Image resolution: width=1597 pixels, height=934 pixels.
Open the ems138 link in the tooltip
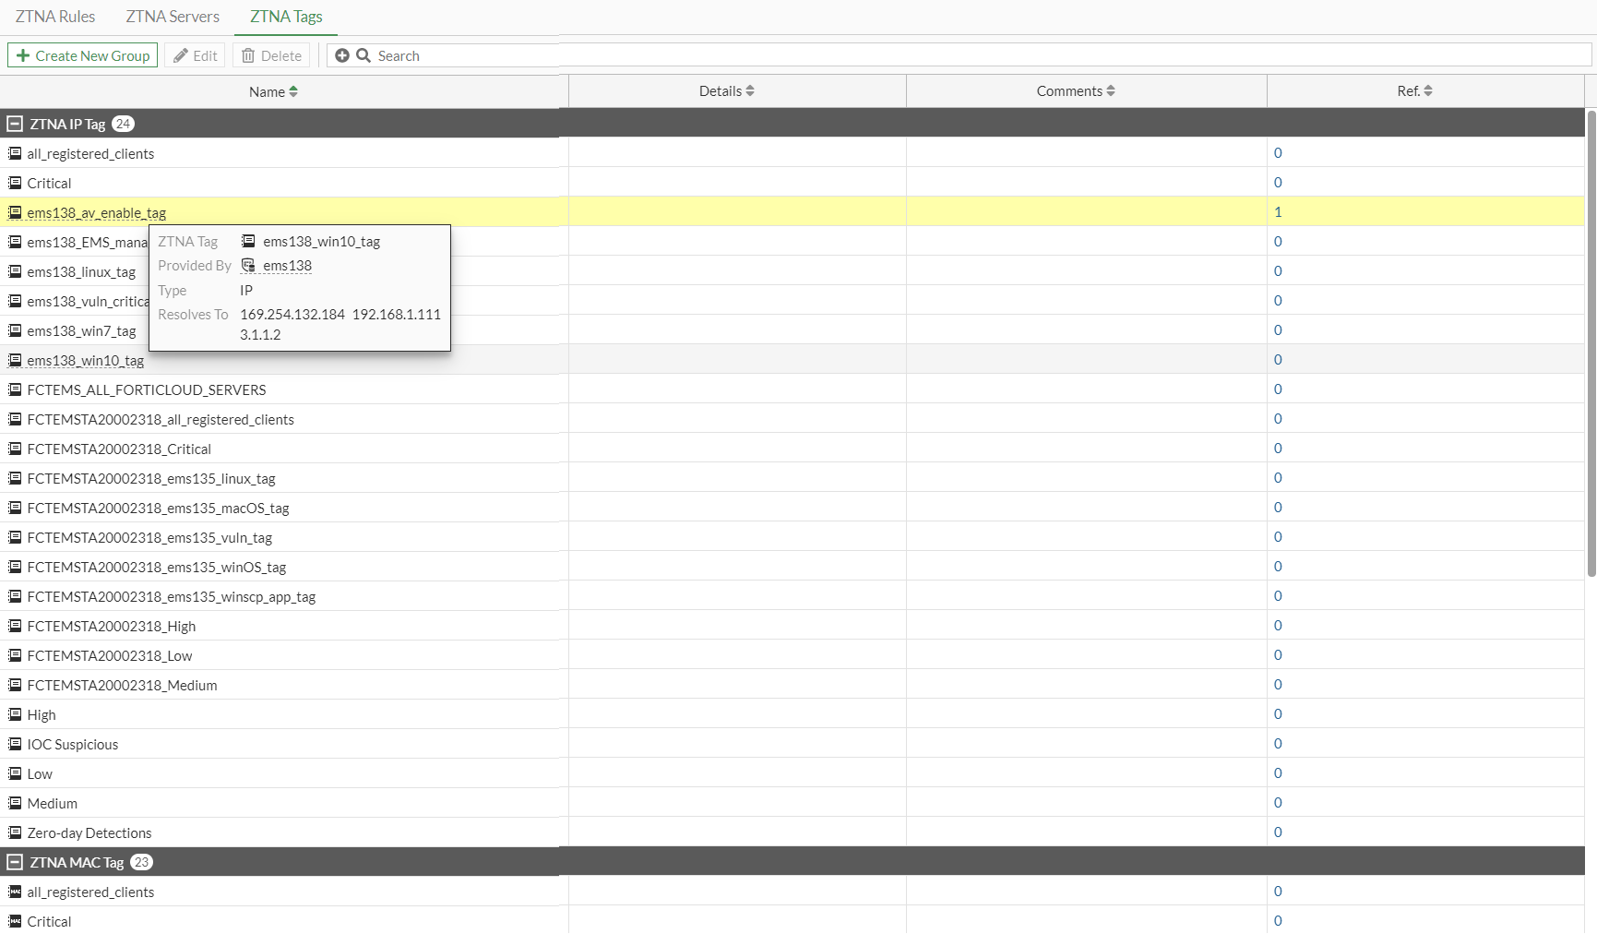click(288, 265)
